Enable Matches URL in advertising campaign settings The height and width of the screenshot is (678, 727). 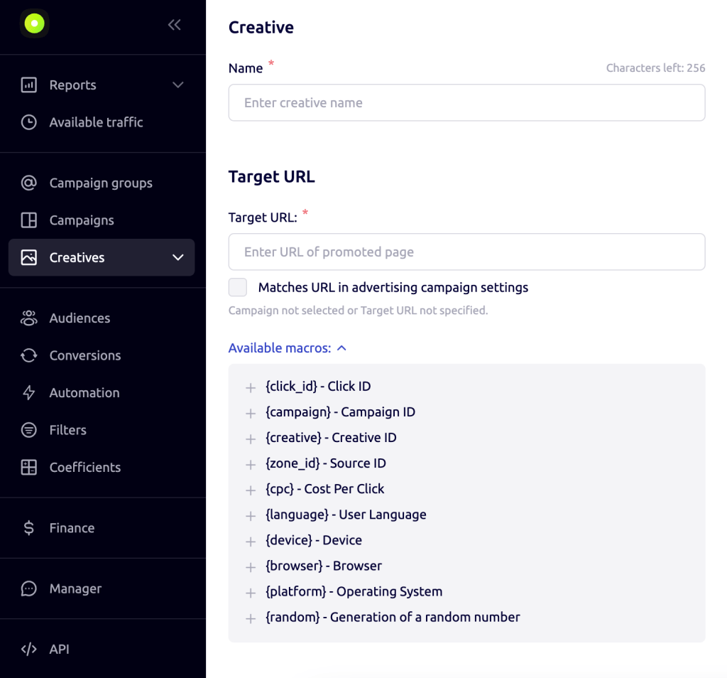point(238,288)
